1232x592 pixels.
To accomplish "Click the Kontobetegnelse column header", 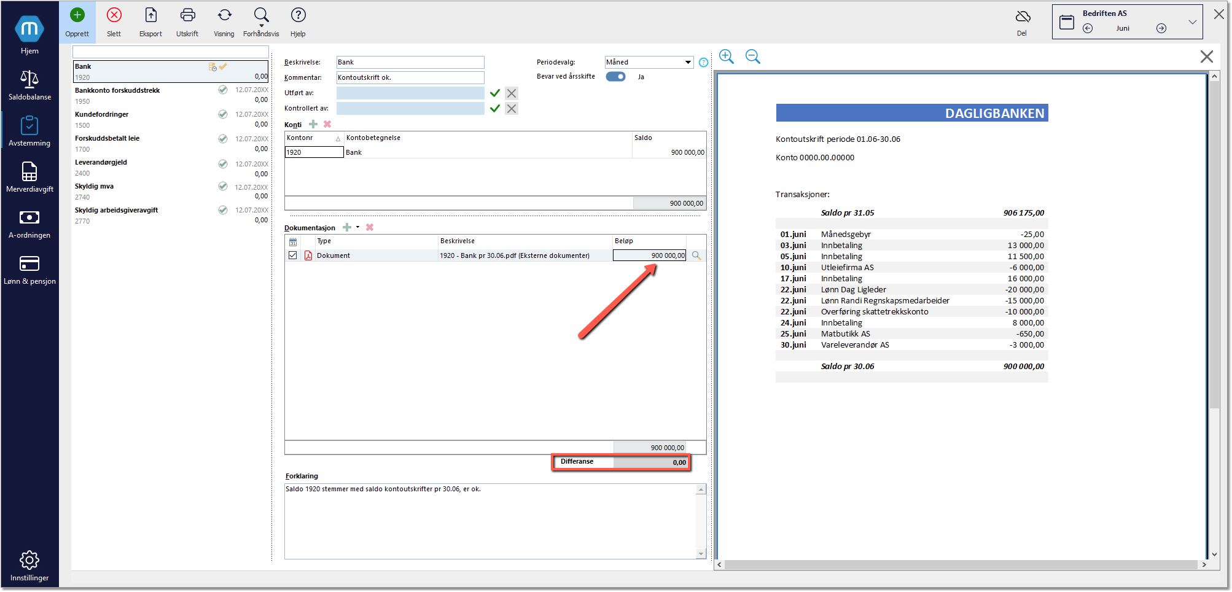I will point(488,138).
